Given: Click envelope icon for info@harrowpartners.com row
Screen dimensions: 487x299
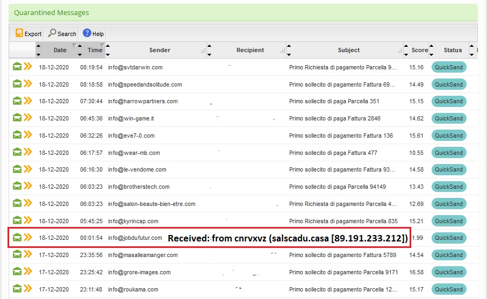Looking at the screenshot, I should pyautogui.click(x=17, y=101).
